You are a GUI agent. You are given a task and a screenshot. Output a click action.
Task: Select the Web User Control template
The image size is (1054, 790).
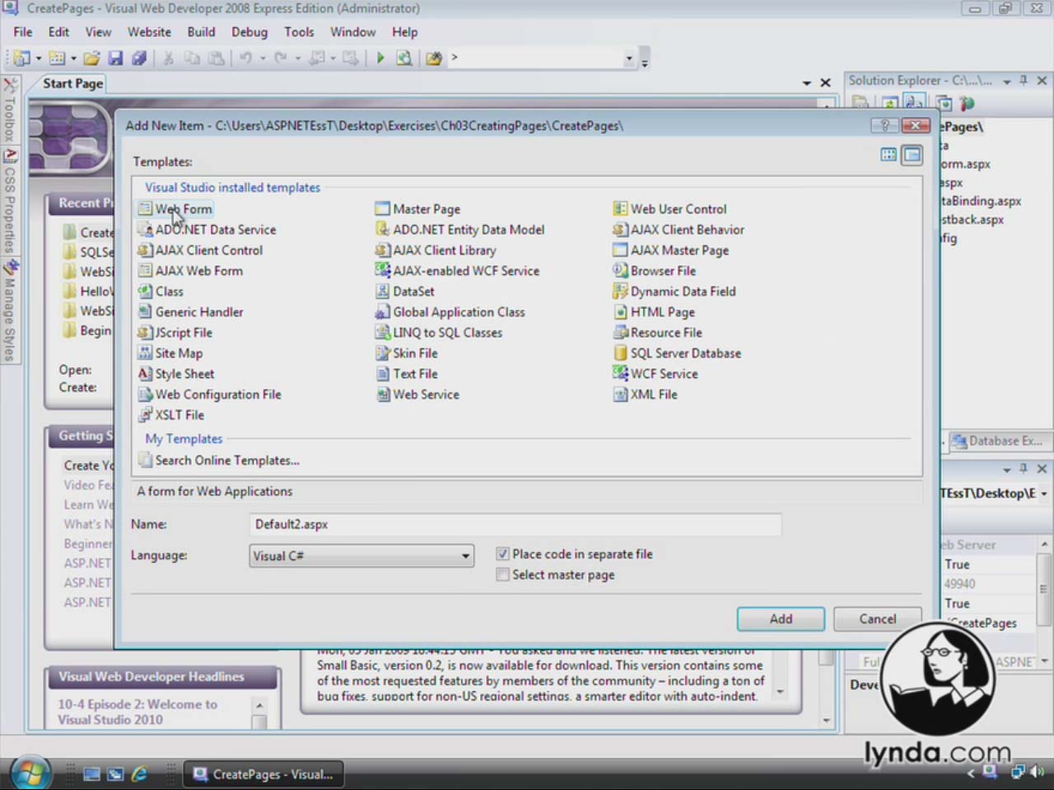pos(670,209)
